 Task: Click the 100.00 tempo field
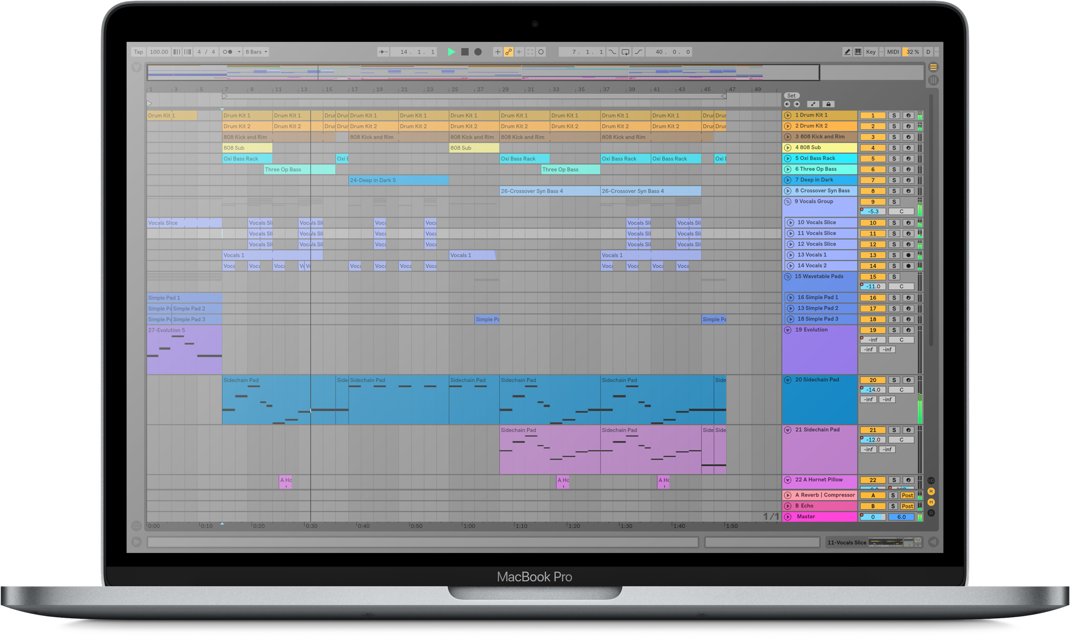(x=159, y=52)
